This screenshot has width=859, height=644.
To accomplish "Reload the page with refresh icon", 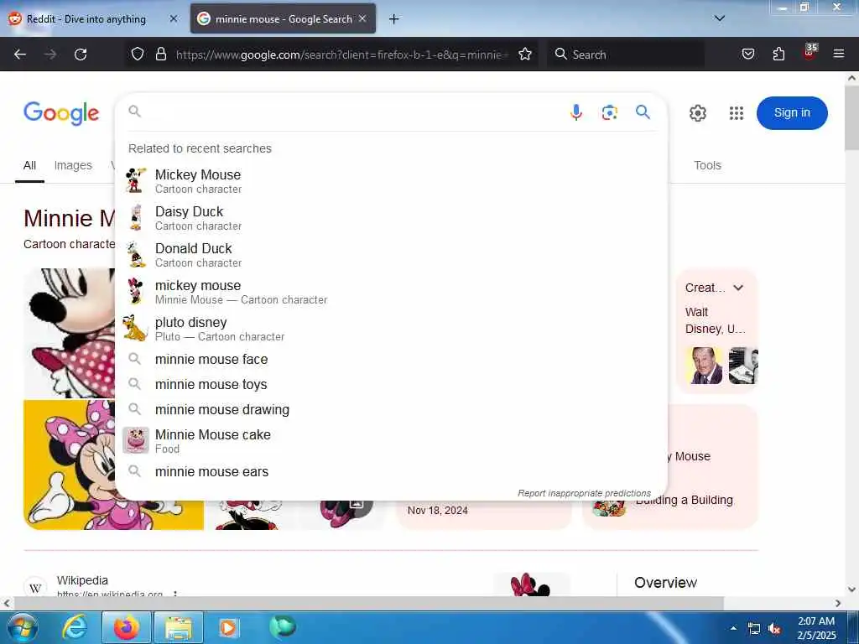I will (81, 55).
